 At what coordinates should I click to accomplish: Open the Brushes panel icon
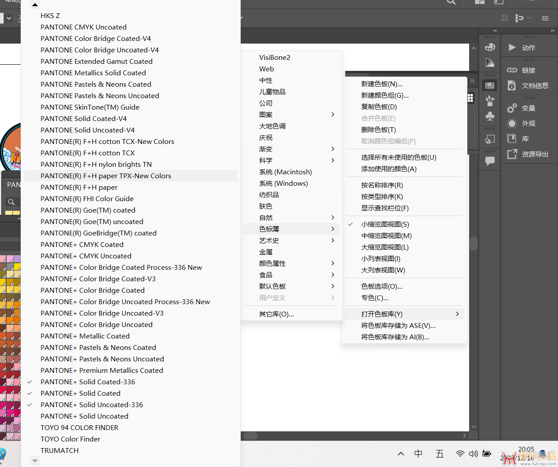[490, 101]
